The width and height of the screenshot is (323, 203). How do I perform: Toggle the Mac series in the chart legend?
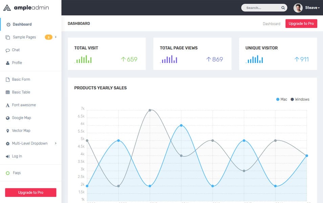279,99
